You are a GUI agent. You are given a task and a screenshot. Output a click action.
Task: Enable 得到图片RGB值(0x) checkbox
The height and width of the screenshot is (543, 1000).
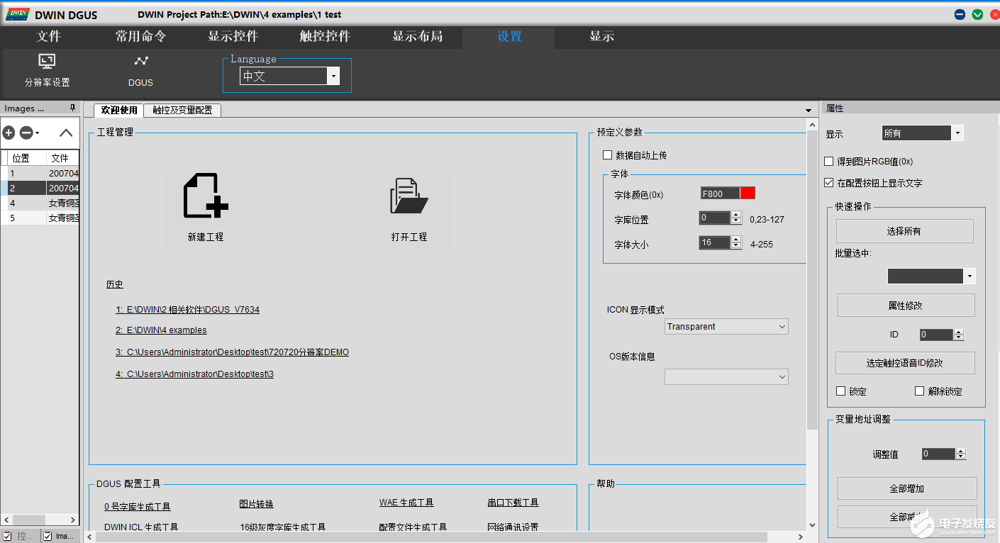pos(829,162)
